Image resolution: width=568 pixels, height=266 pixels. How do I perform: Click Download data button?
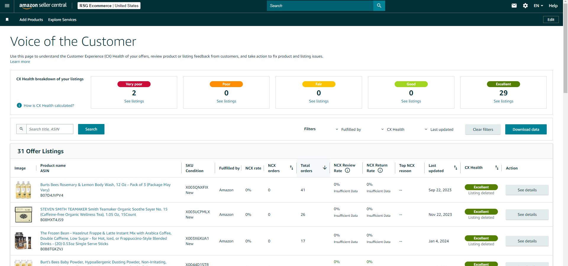[526, 129]
